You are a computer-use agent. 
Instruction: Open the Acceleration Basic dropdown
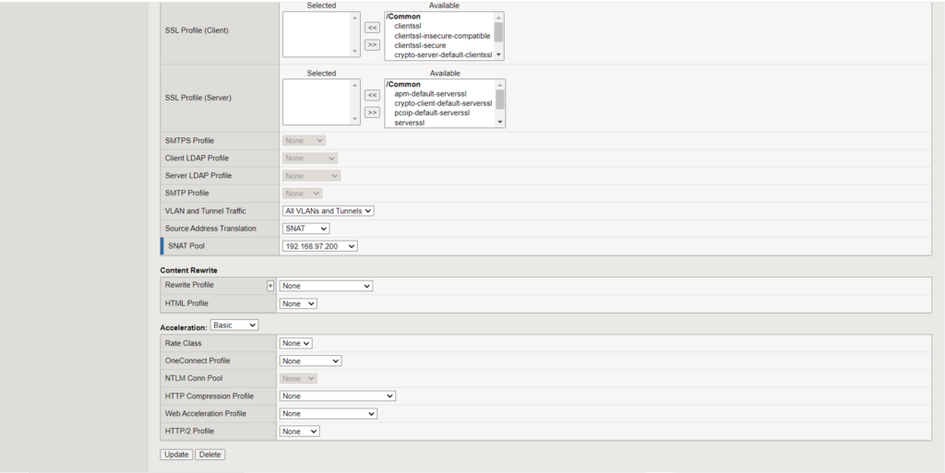[x=234, y=325]
